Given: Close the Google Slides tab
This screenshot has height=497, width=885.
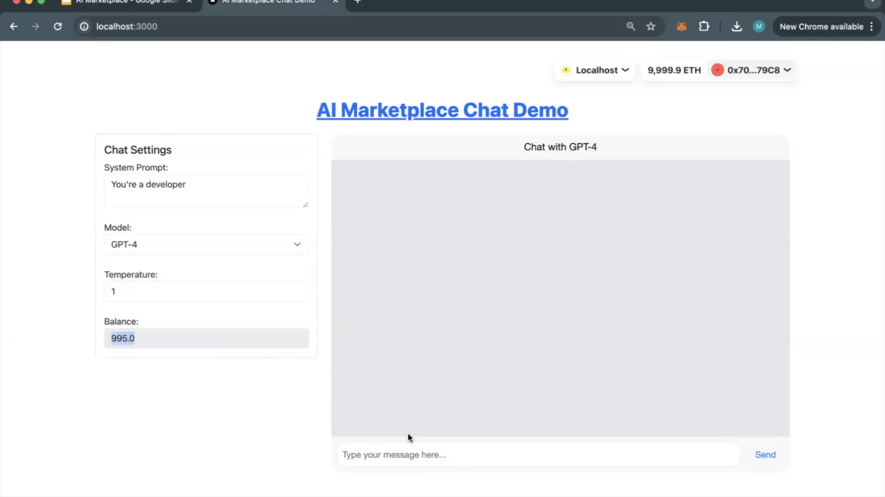Looking at the screenshot, I should (x=189, y=1).
